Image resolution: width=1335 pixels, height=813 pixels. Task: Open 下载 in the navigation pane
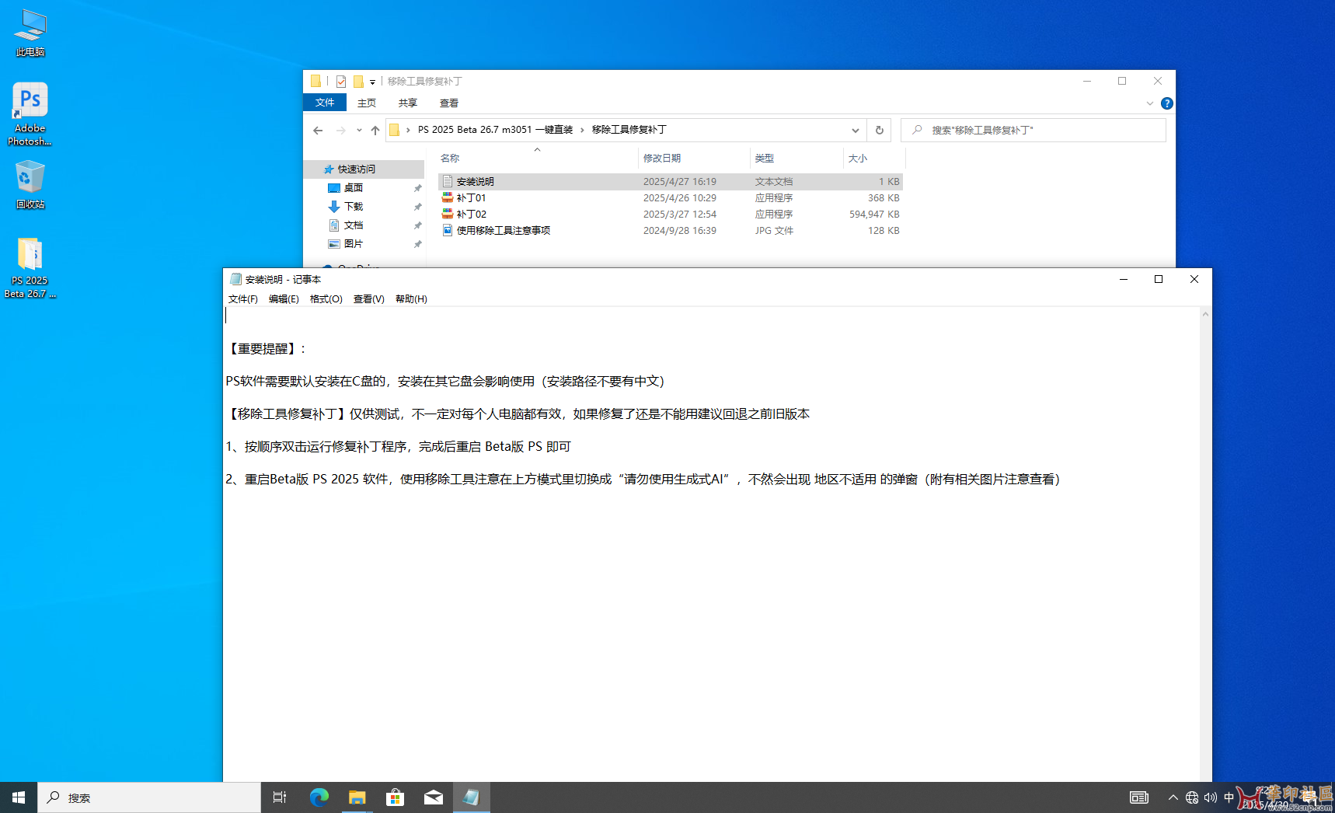[354, 207]
